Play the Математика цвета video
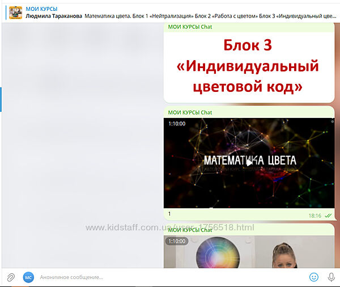The width and height of the screenshot is (340, 287). (249, 163)
